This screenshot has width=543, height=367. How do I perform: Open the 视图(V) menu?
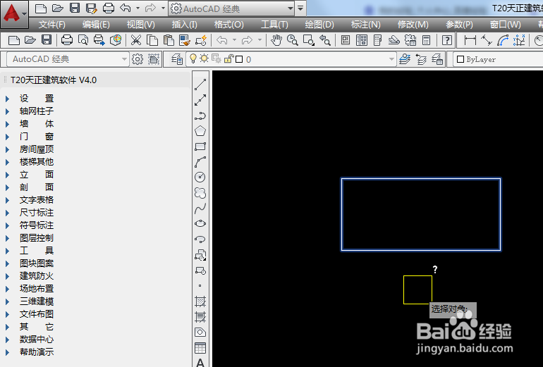tap(140, 25)
